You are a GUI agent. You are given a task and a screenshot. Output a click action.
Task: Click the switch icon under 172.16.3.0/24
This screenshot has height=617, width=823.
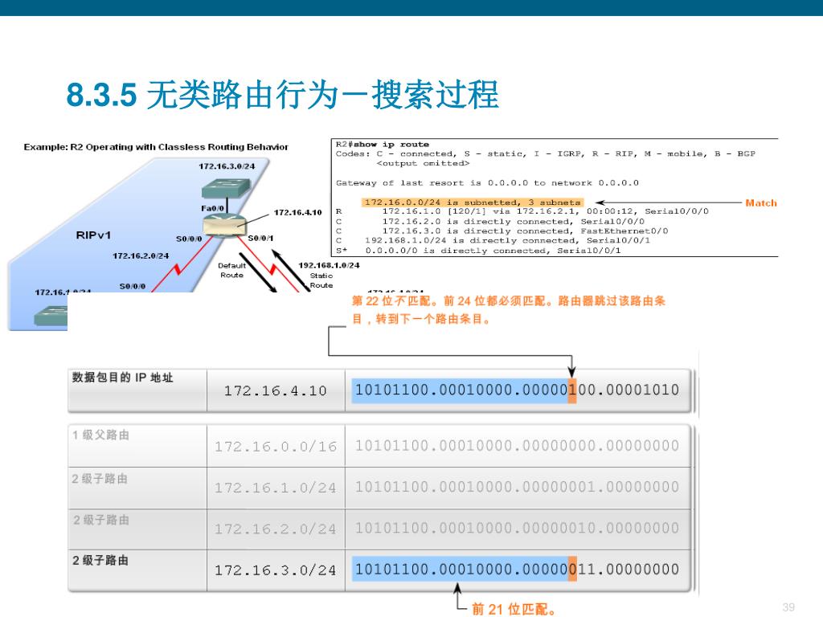pyautogui.click(x=226, y=188)
